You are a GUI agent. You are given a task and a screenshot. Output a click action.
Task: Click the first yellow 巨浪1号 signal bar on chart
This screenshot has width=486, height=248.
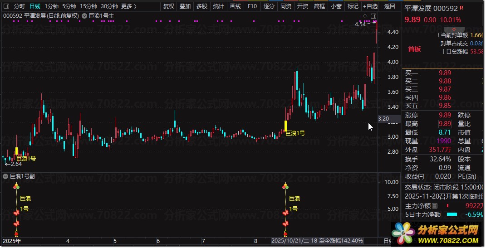point(16,151)
